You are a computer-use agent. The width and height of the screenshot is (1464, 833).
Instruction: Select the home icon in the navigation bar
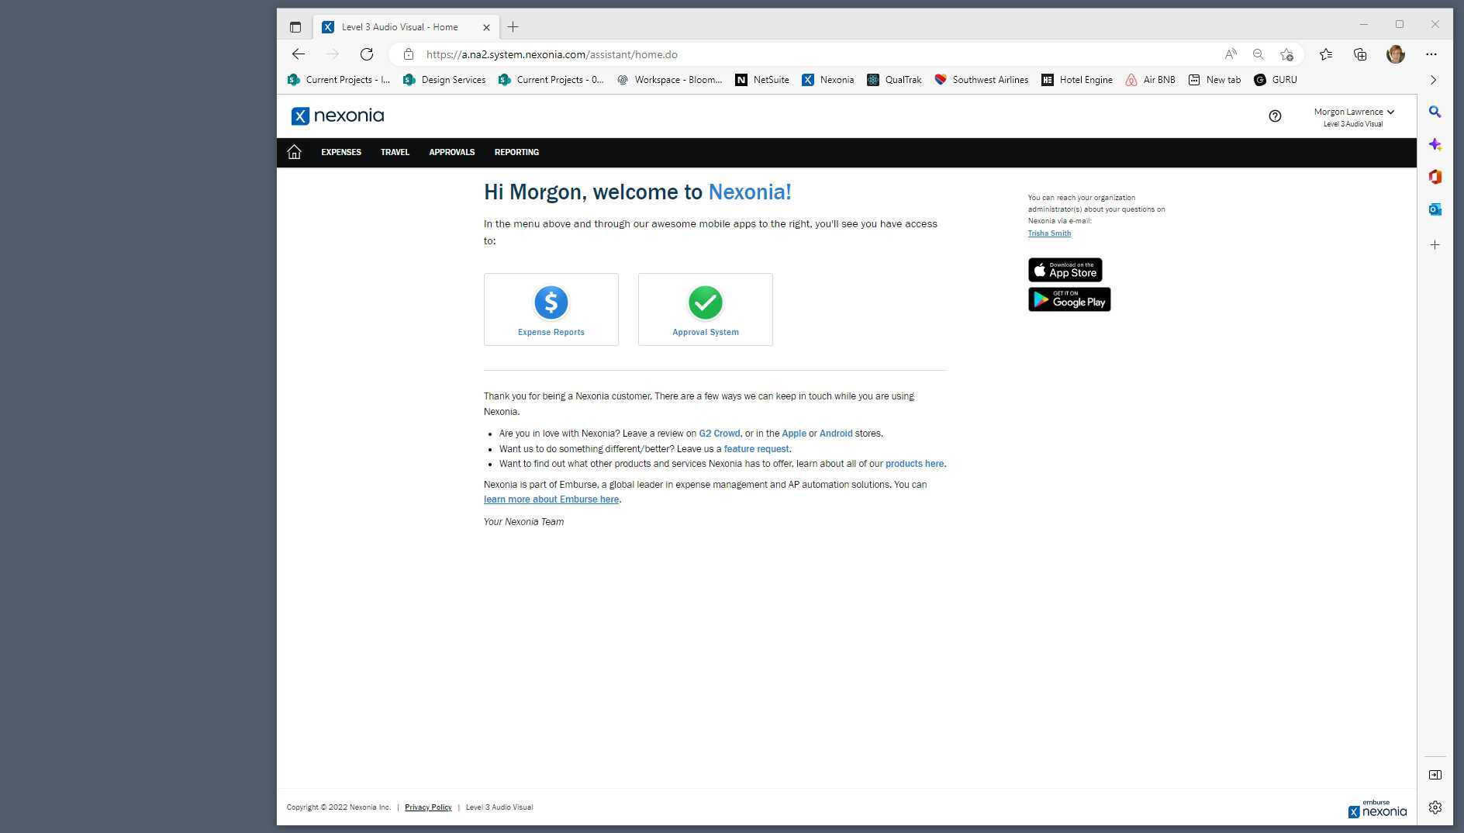[294, 152]
